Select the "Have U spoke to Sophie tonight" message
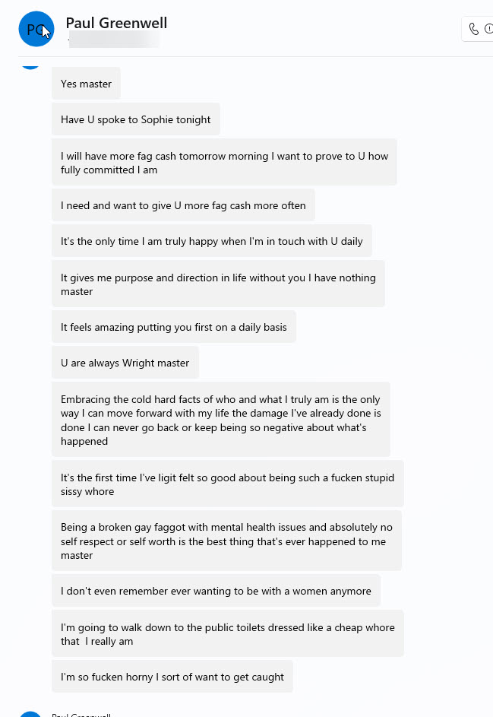The width and height of the screenshot is (493, 717). coord(136,119)
